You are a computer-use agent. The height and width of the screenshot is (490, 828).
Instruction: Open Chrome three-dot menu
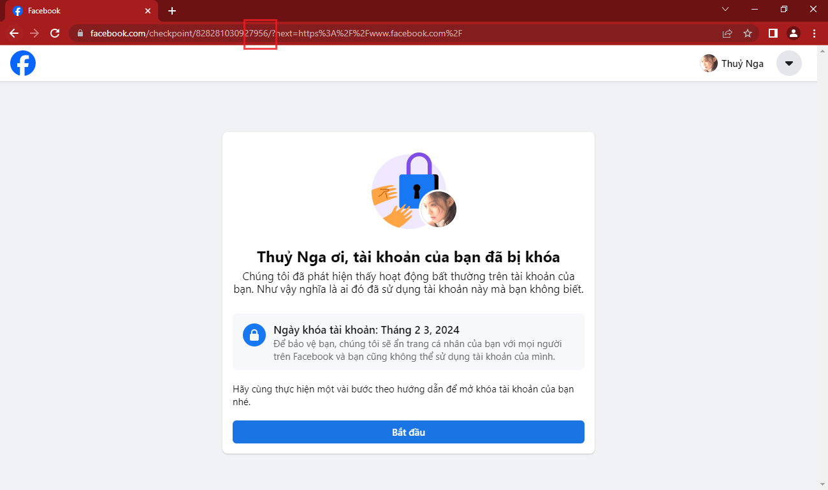click(x=814, y=33)
